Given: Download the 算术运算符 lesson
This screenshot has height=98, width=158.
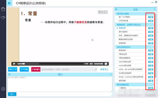Looking at the screenshot, I should pos(151,32).
